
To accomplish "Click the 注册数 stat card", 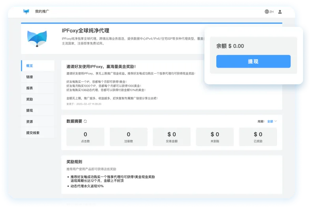I will (129, 137).
